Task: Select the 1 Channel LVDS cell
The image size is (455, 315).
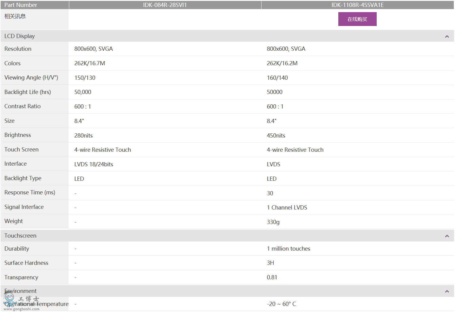Action: [x=287, y=207]
